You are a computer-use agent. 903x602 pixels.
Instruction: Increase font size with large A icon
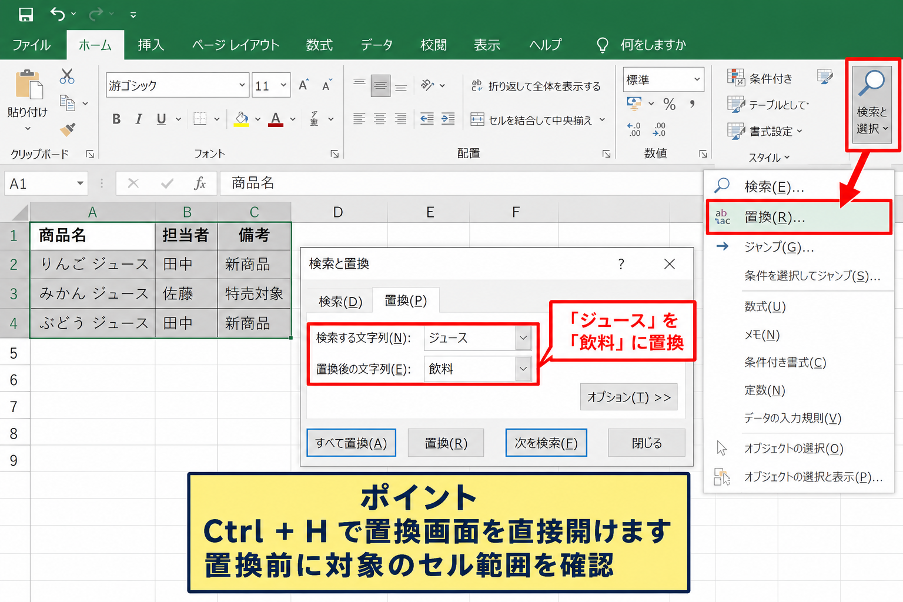[x=303, y=85]
